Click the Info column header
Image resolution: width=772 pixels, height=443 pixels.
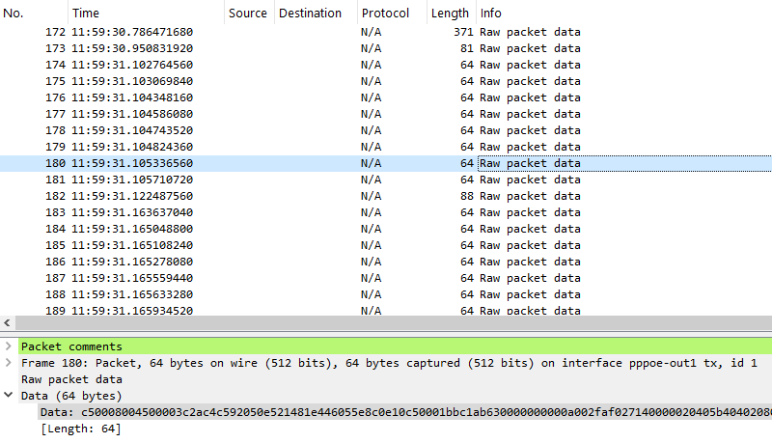click(623, 13)
